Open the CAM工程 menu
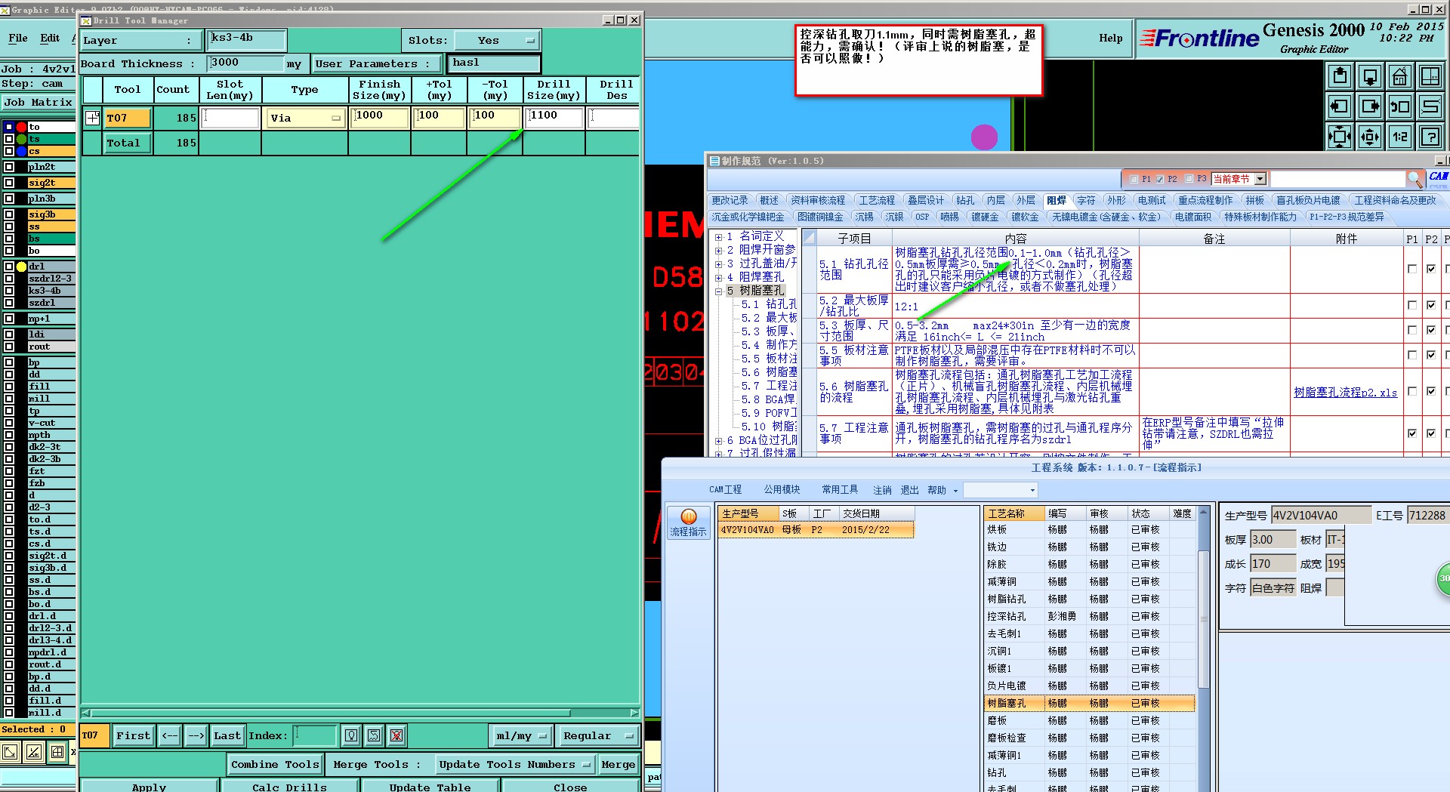Image resolution: width=1450 pixels, height=792 pixels. tap(725, 490)
